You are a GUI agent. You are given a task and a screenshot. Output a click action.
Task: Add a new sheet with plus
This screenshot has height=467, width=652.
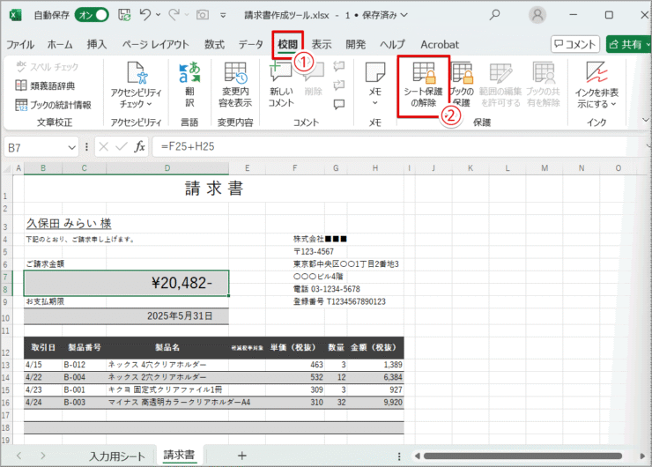241,456
